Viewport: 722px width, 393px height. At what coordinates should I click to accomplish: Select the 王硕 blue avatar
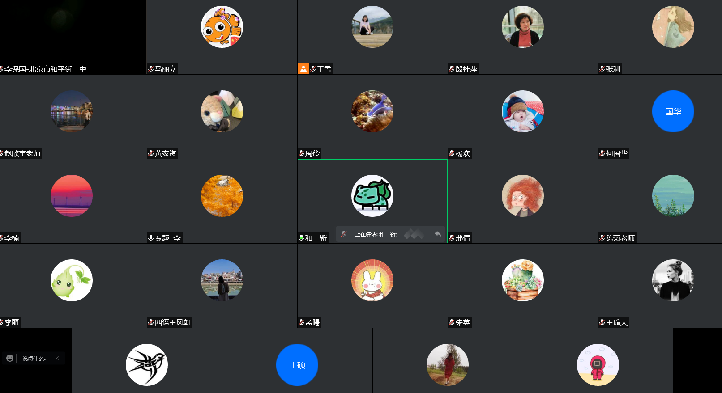click(297, 365)
